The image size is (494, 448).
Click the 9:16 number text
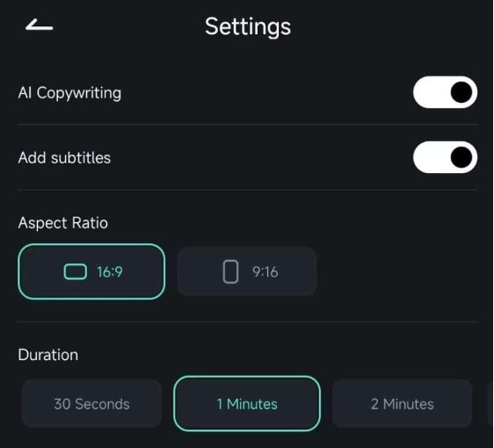tap(265, 272)
